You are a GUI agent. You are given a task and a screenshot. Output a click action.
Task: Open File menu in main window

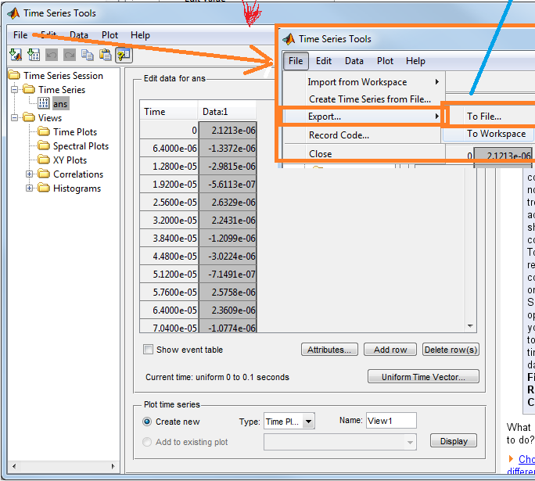pyautogui.click(x=20, y=35)
